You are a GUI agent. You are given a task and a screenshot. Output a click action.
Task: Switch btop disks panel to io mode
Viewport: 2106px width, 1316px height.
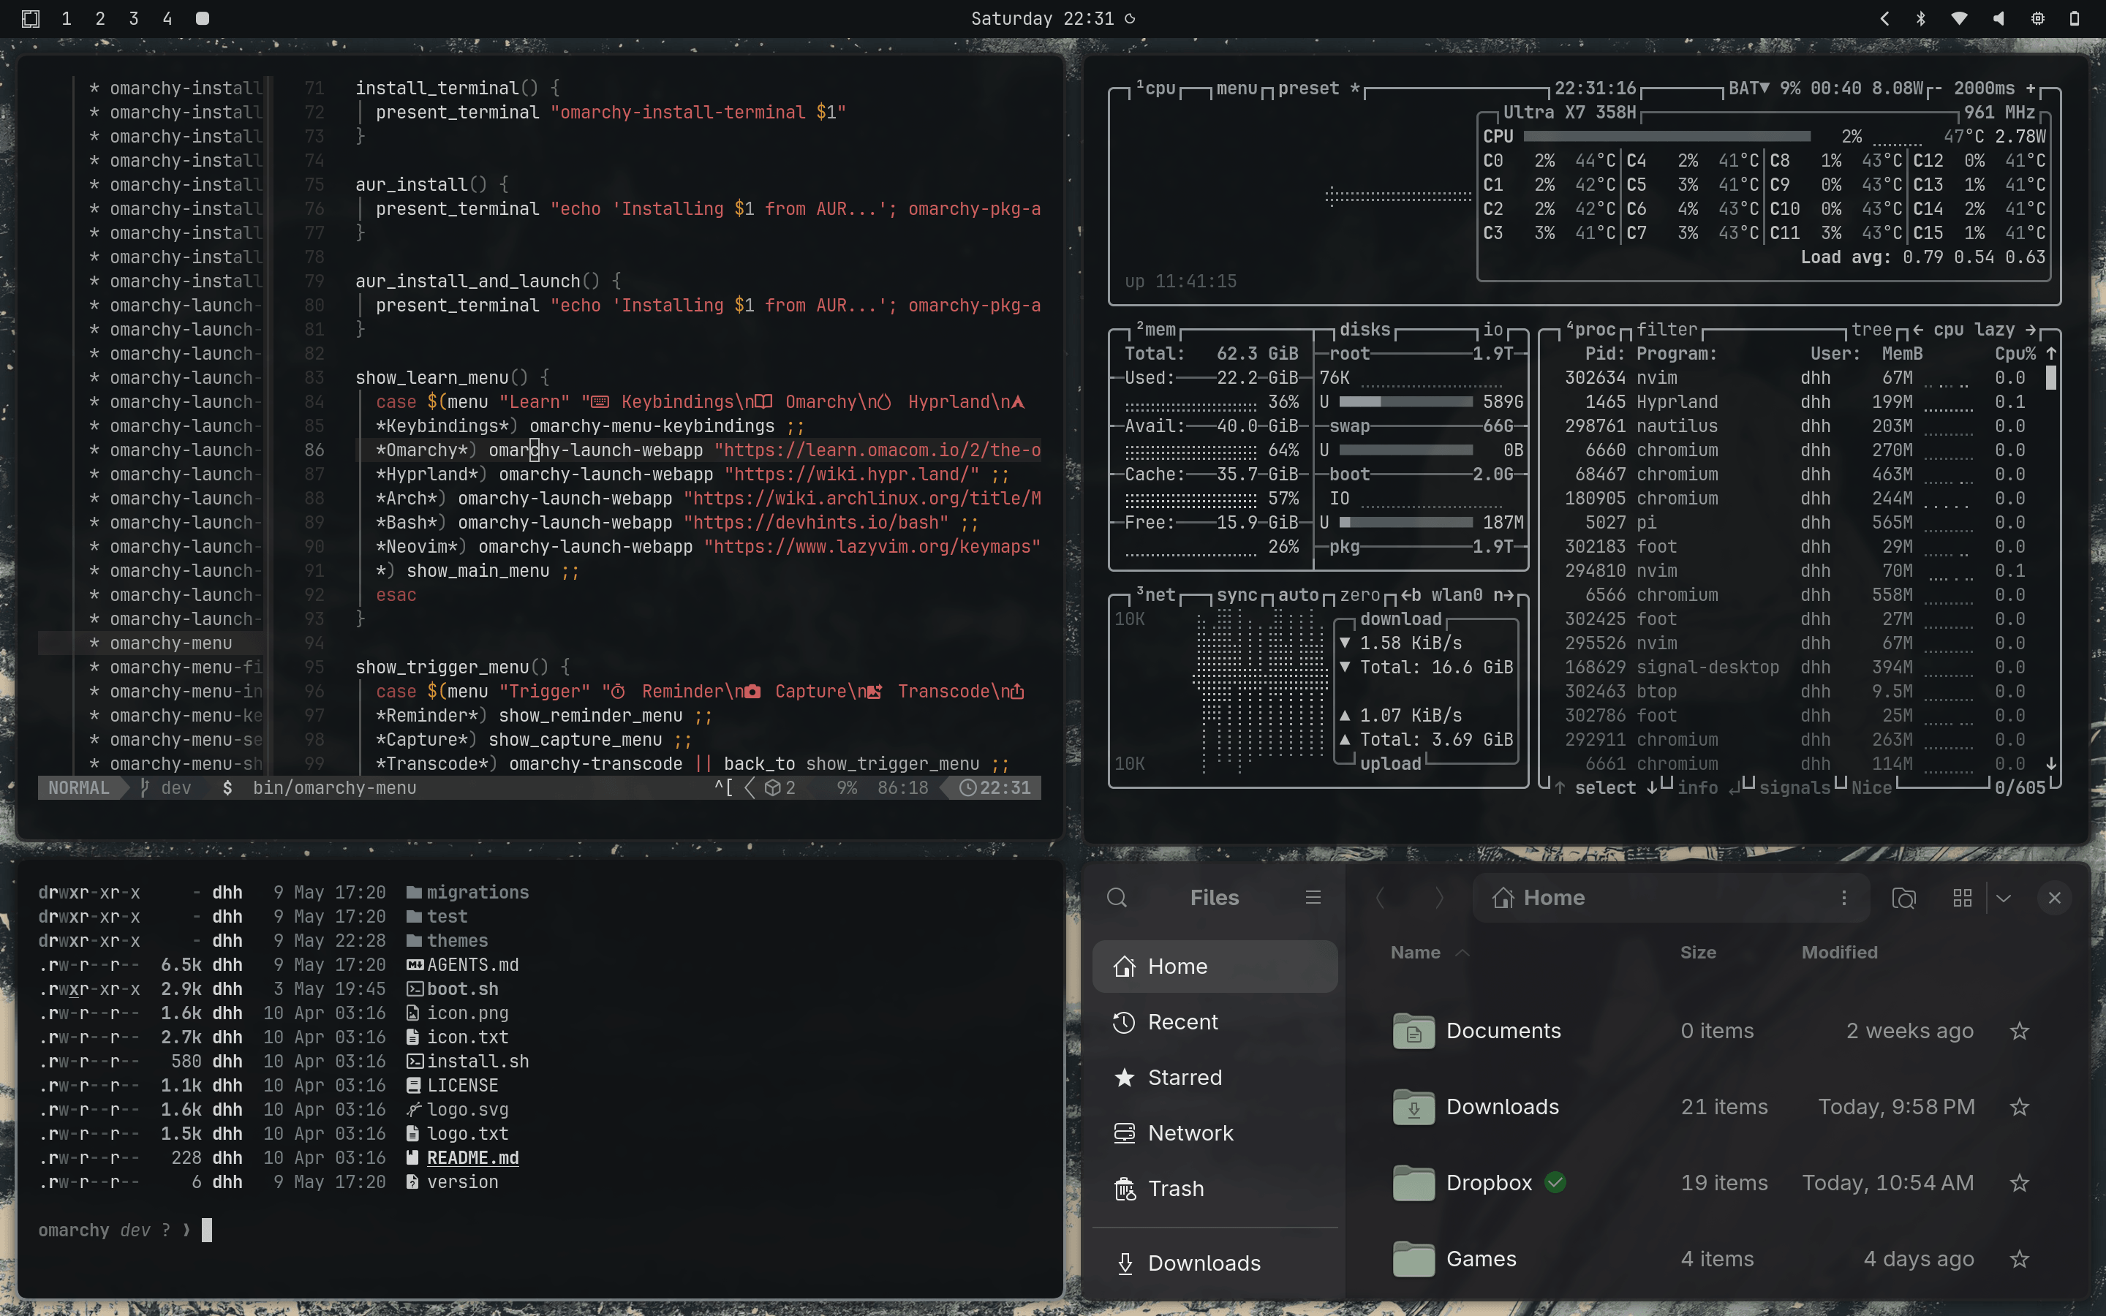click(1493, 330)
